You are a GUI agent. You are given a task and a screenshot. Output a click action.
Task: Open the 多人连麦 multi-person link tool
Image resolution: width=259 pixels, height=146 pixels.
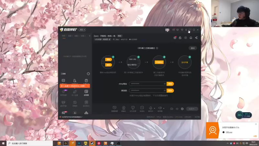(75, 93)
